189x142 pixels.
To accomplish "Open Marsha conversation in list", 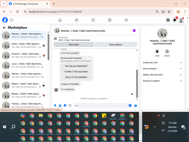I will click(23, 75).
